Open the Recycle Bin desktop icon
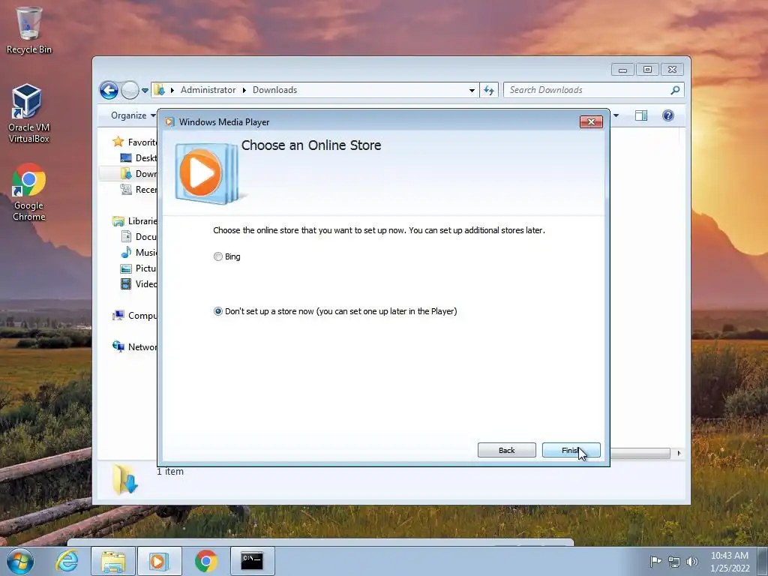This screenshot has height=576, width=768. click(29, 30)
